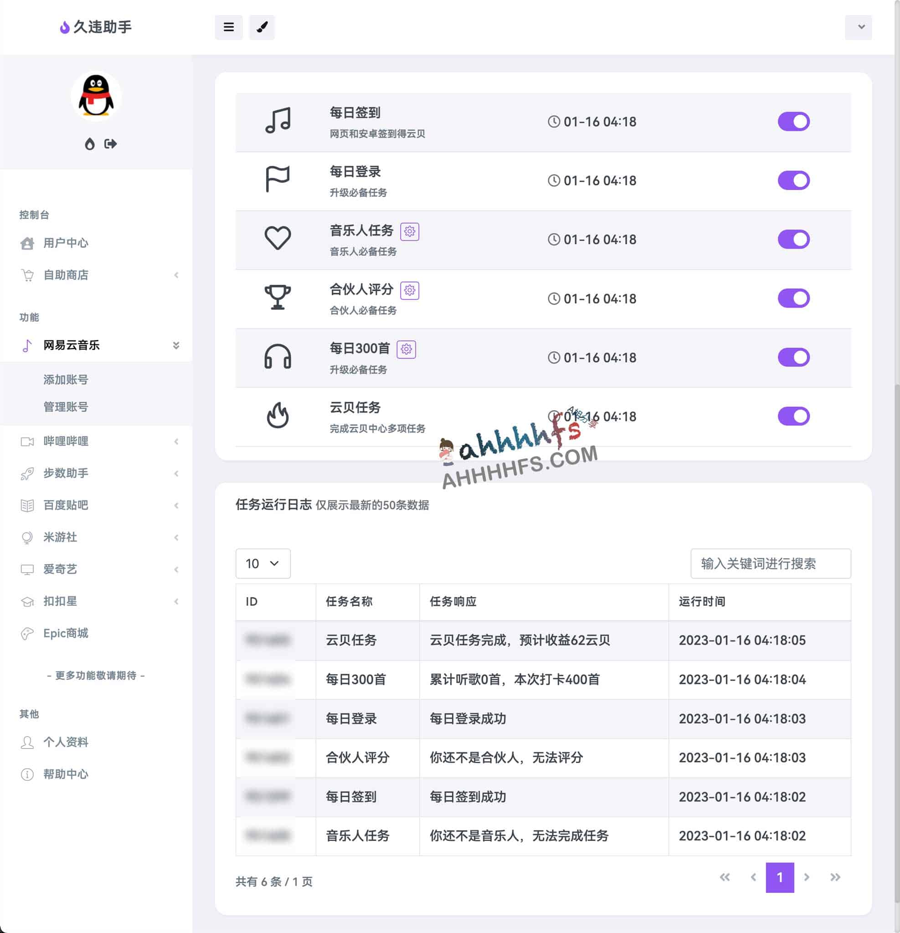Open the hamburger menu in the top toolbar
Image resolution: width=900 pixels, height=933 pixels.
(229, 27)
